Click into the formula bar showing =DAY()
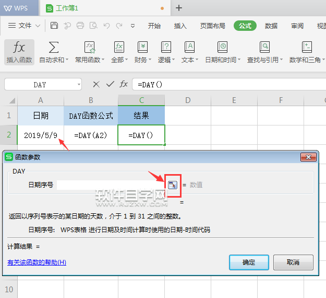 click(228, 84)
